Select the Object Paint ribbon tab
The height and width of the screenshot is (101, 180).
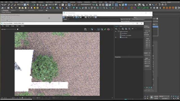pos(31,10)
